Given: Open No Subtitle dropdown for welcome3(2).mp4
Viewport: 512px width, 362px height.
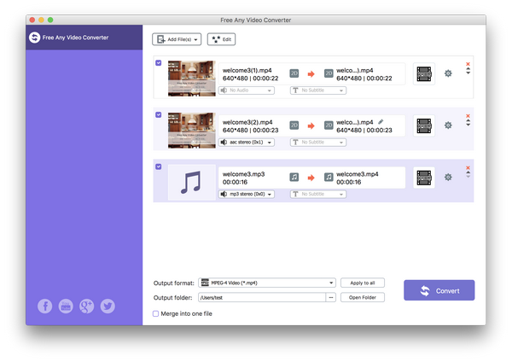Looking at the screenshot, I should coord(318,142).
